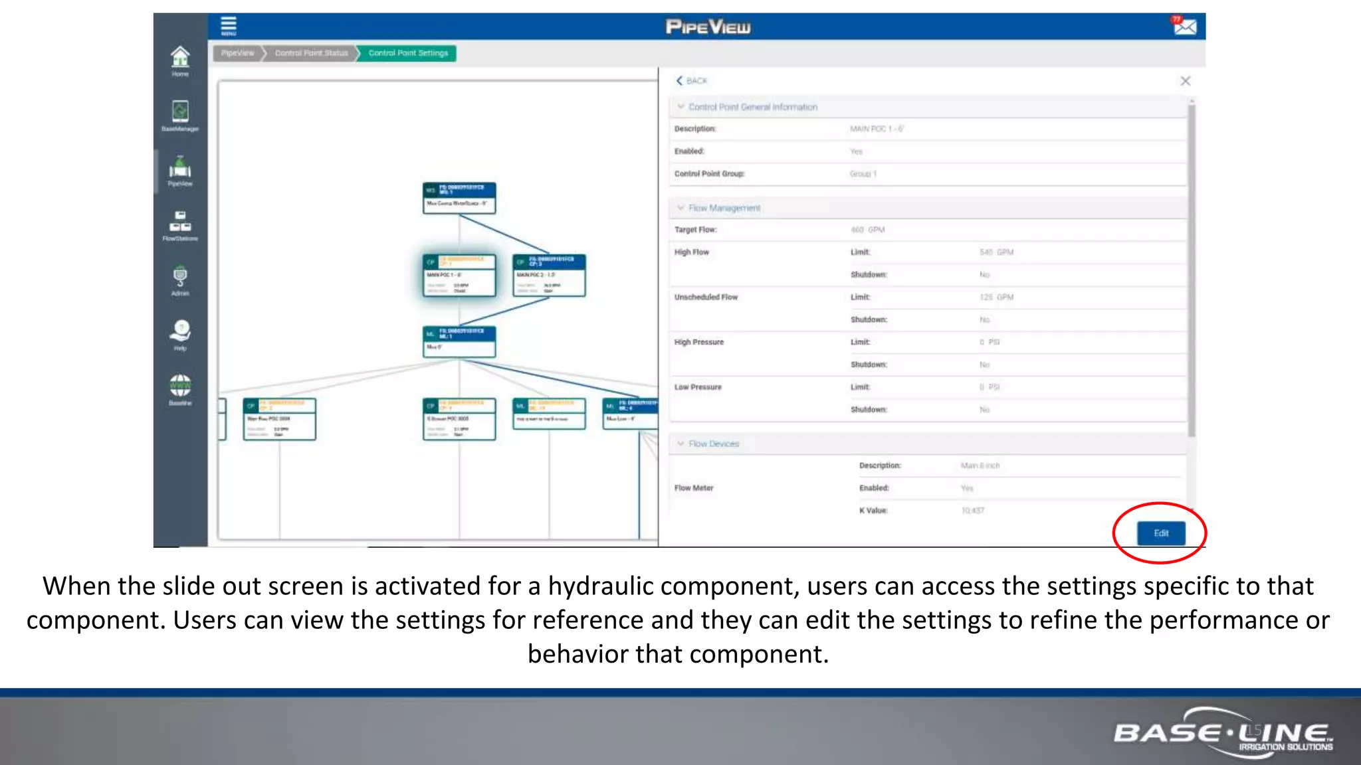Select the ML:1 Main 6" mainline node
Image resolution: width=1361 pixels, height=765 pixels.
click(459, 341)
